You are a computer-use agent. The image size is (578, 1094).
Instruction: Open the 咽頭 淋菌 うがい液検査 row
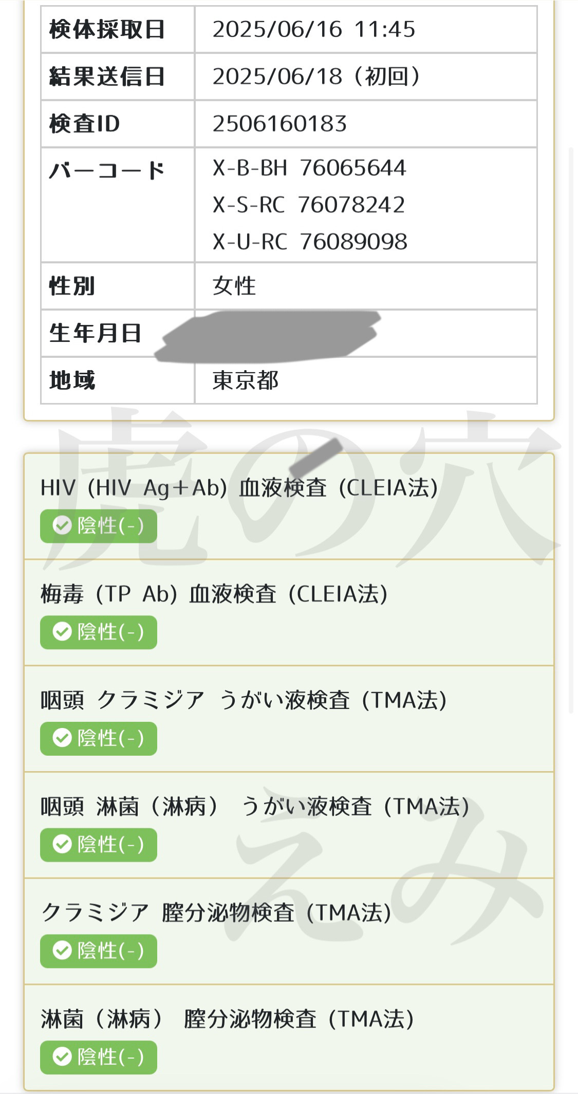(289, 826)
